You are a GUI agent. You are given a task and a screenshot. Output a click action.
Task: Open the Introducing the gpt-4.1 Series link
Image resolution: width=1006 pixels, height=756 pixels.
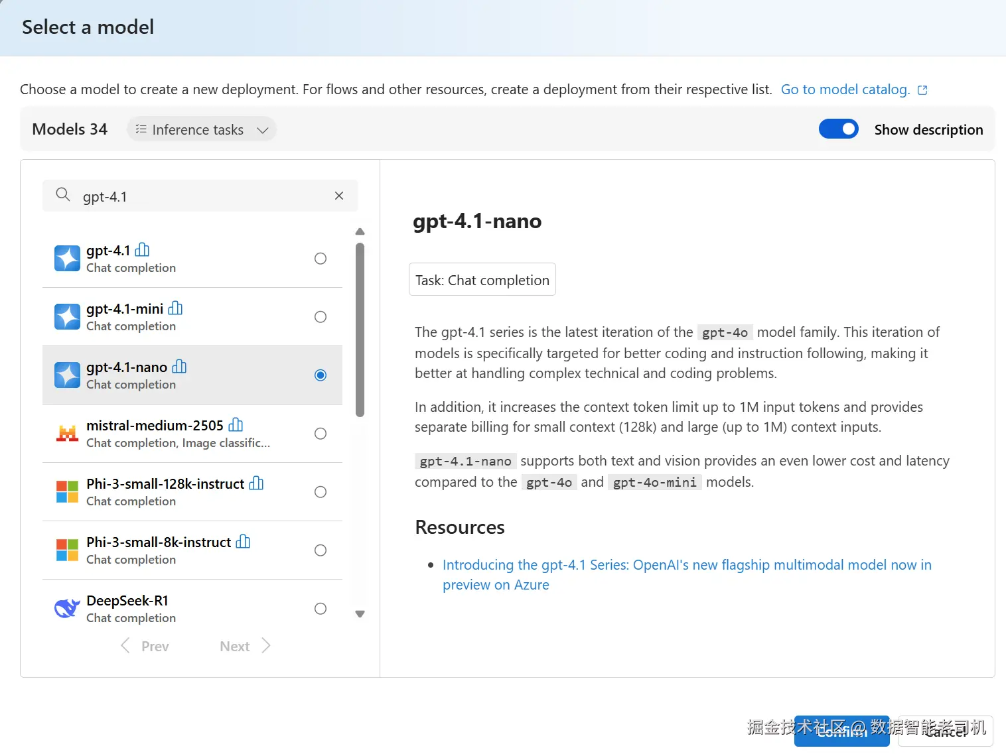[687, 574]
